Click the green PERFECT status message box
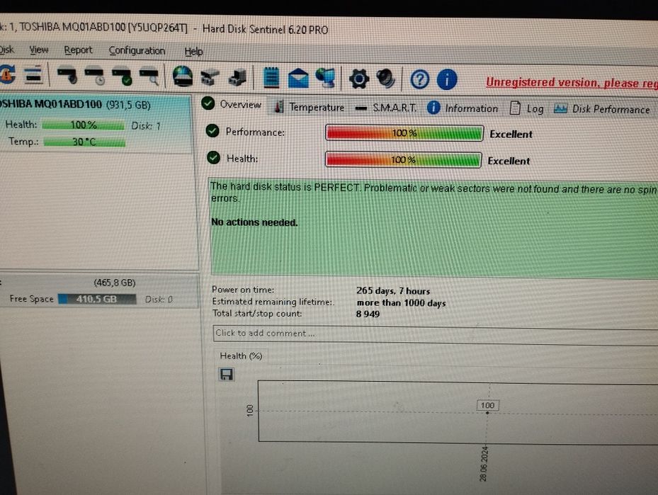The height and width of the screenshot is (495, 658). [x=433, y=229]
